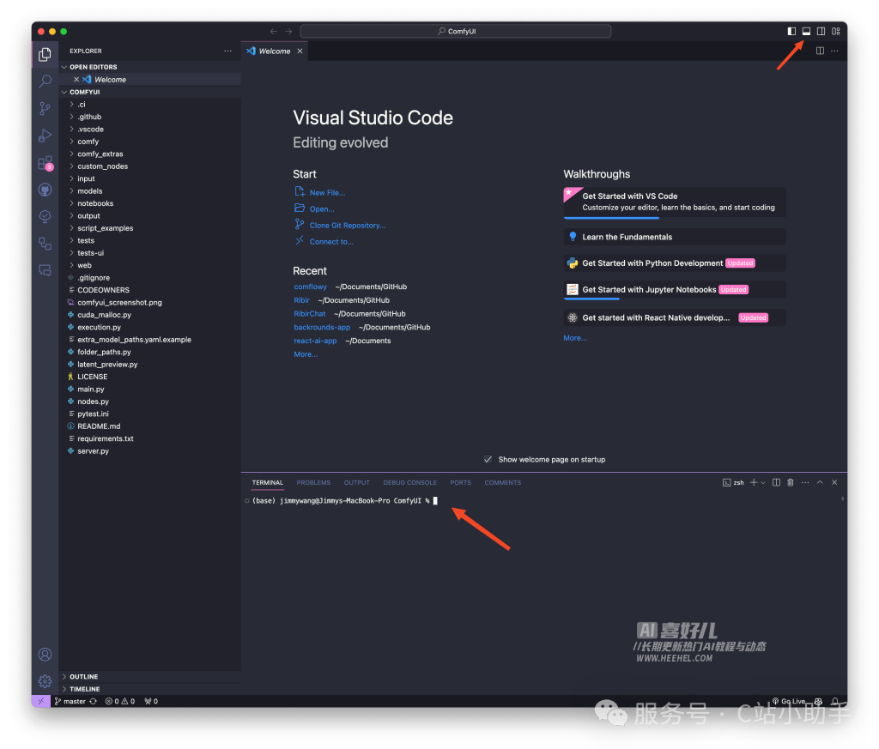Click the Open... link under Start

[322, 209]
